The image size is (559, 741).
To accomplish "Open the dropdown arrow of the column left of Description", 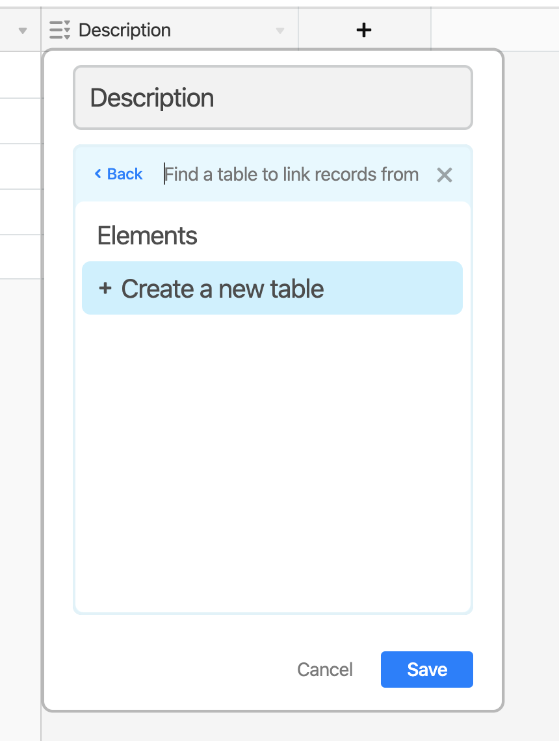I will click(x=23, y=31).
